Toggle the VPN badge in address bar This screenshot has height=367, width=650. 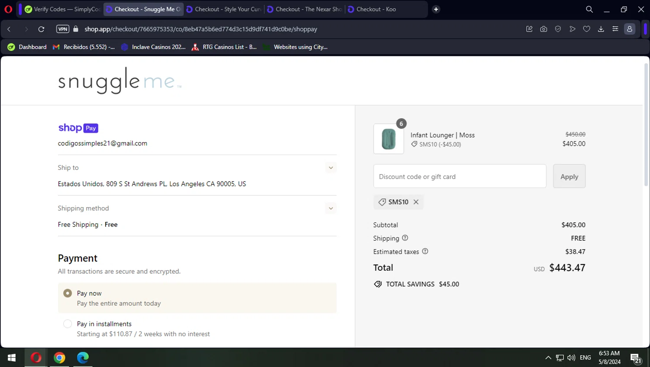point(63,29)
